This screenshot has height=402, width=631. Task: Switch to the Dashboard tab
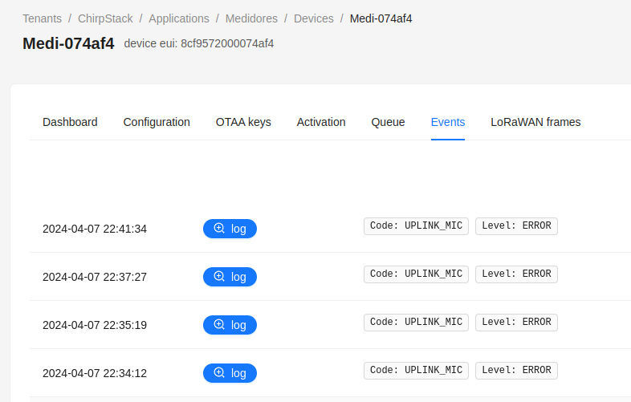point(70,122)
